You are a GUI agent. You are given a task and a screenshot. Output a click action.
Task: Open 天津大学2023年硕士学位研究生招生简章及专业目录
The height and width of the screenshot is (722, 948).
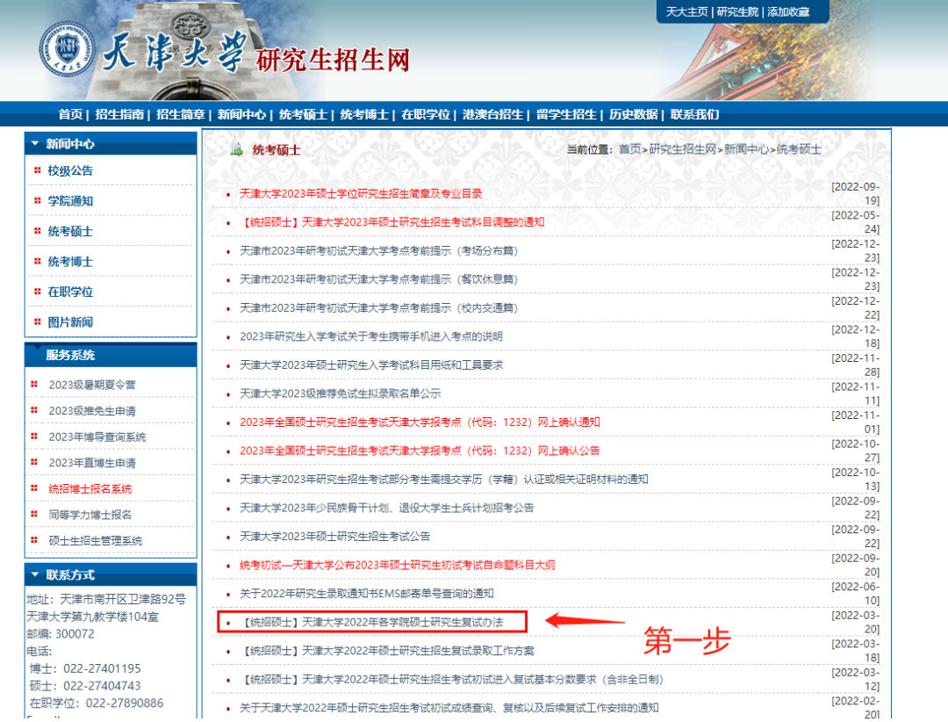[x=361, y=193]
